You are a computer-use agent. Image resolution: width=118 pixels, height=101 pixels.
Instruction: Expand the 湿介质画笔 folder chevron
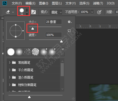[10, 77]
